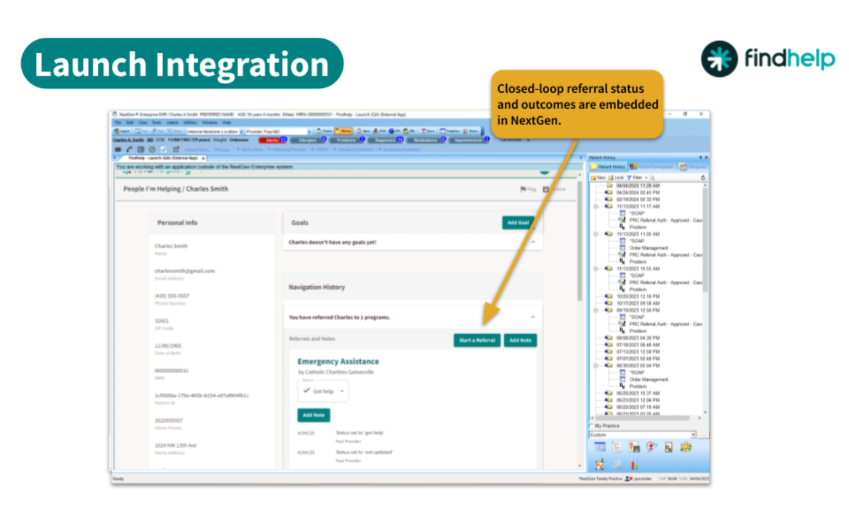Click the Start a Referral button

pos(477,341)
